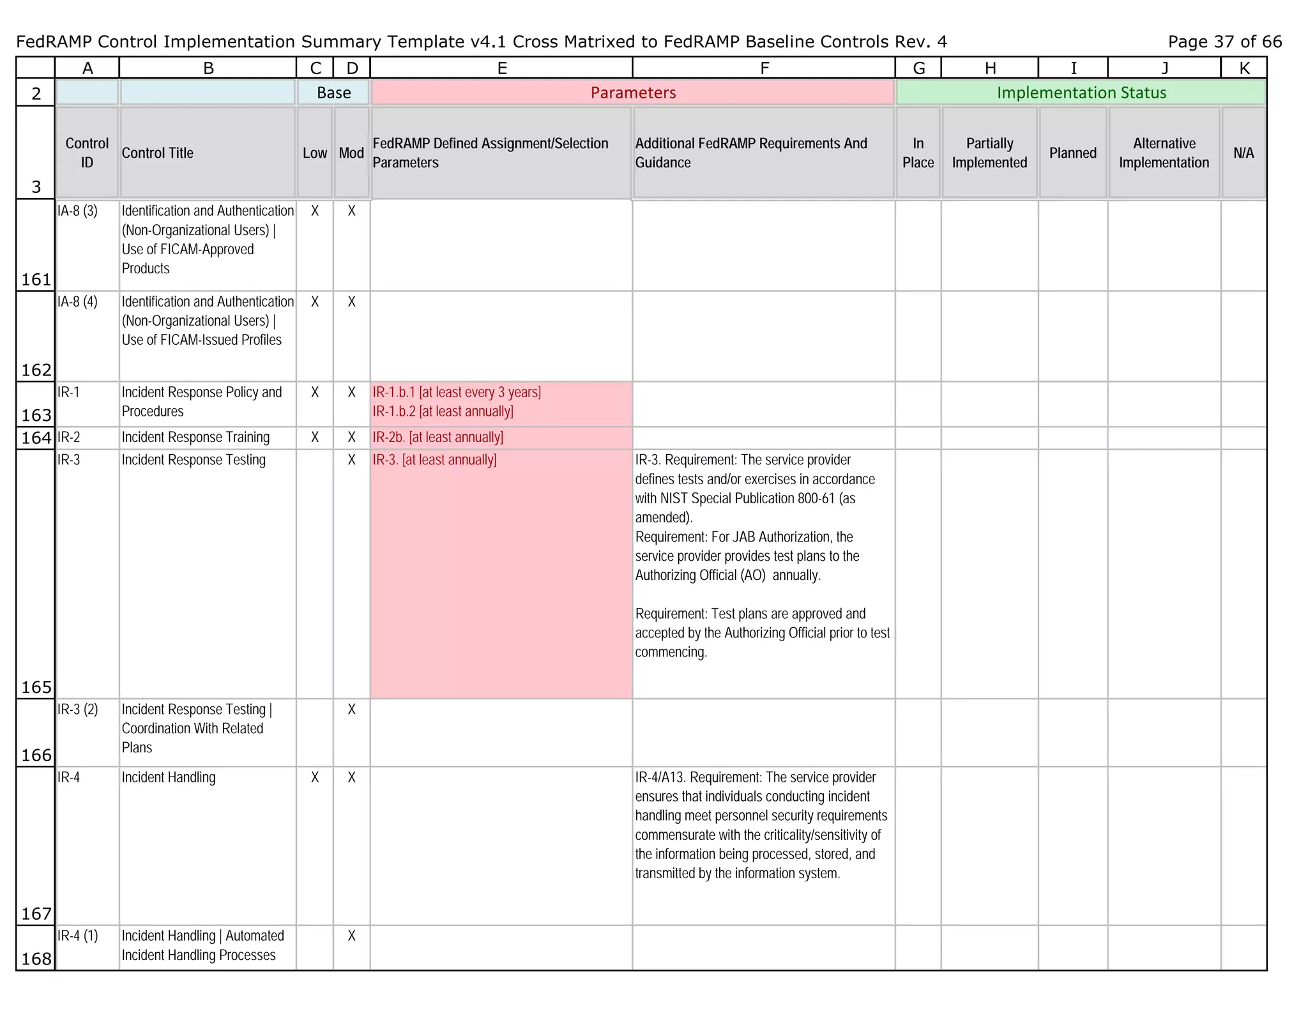
Task: Click the Partially Implemented header cell
Action: point(989,153)
